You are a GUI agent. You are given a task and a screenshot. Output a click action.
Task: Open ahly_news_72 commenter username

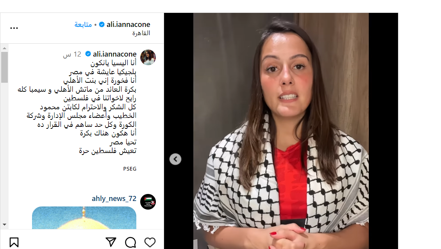pos(114,198)
